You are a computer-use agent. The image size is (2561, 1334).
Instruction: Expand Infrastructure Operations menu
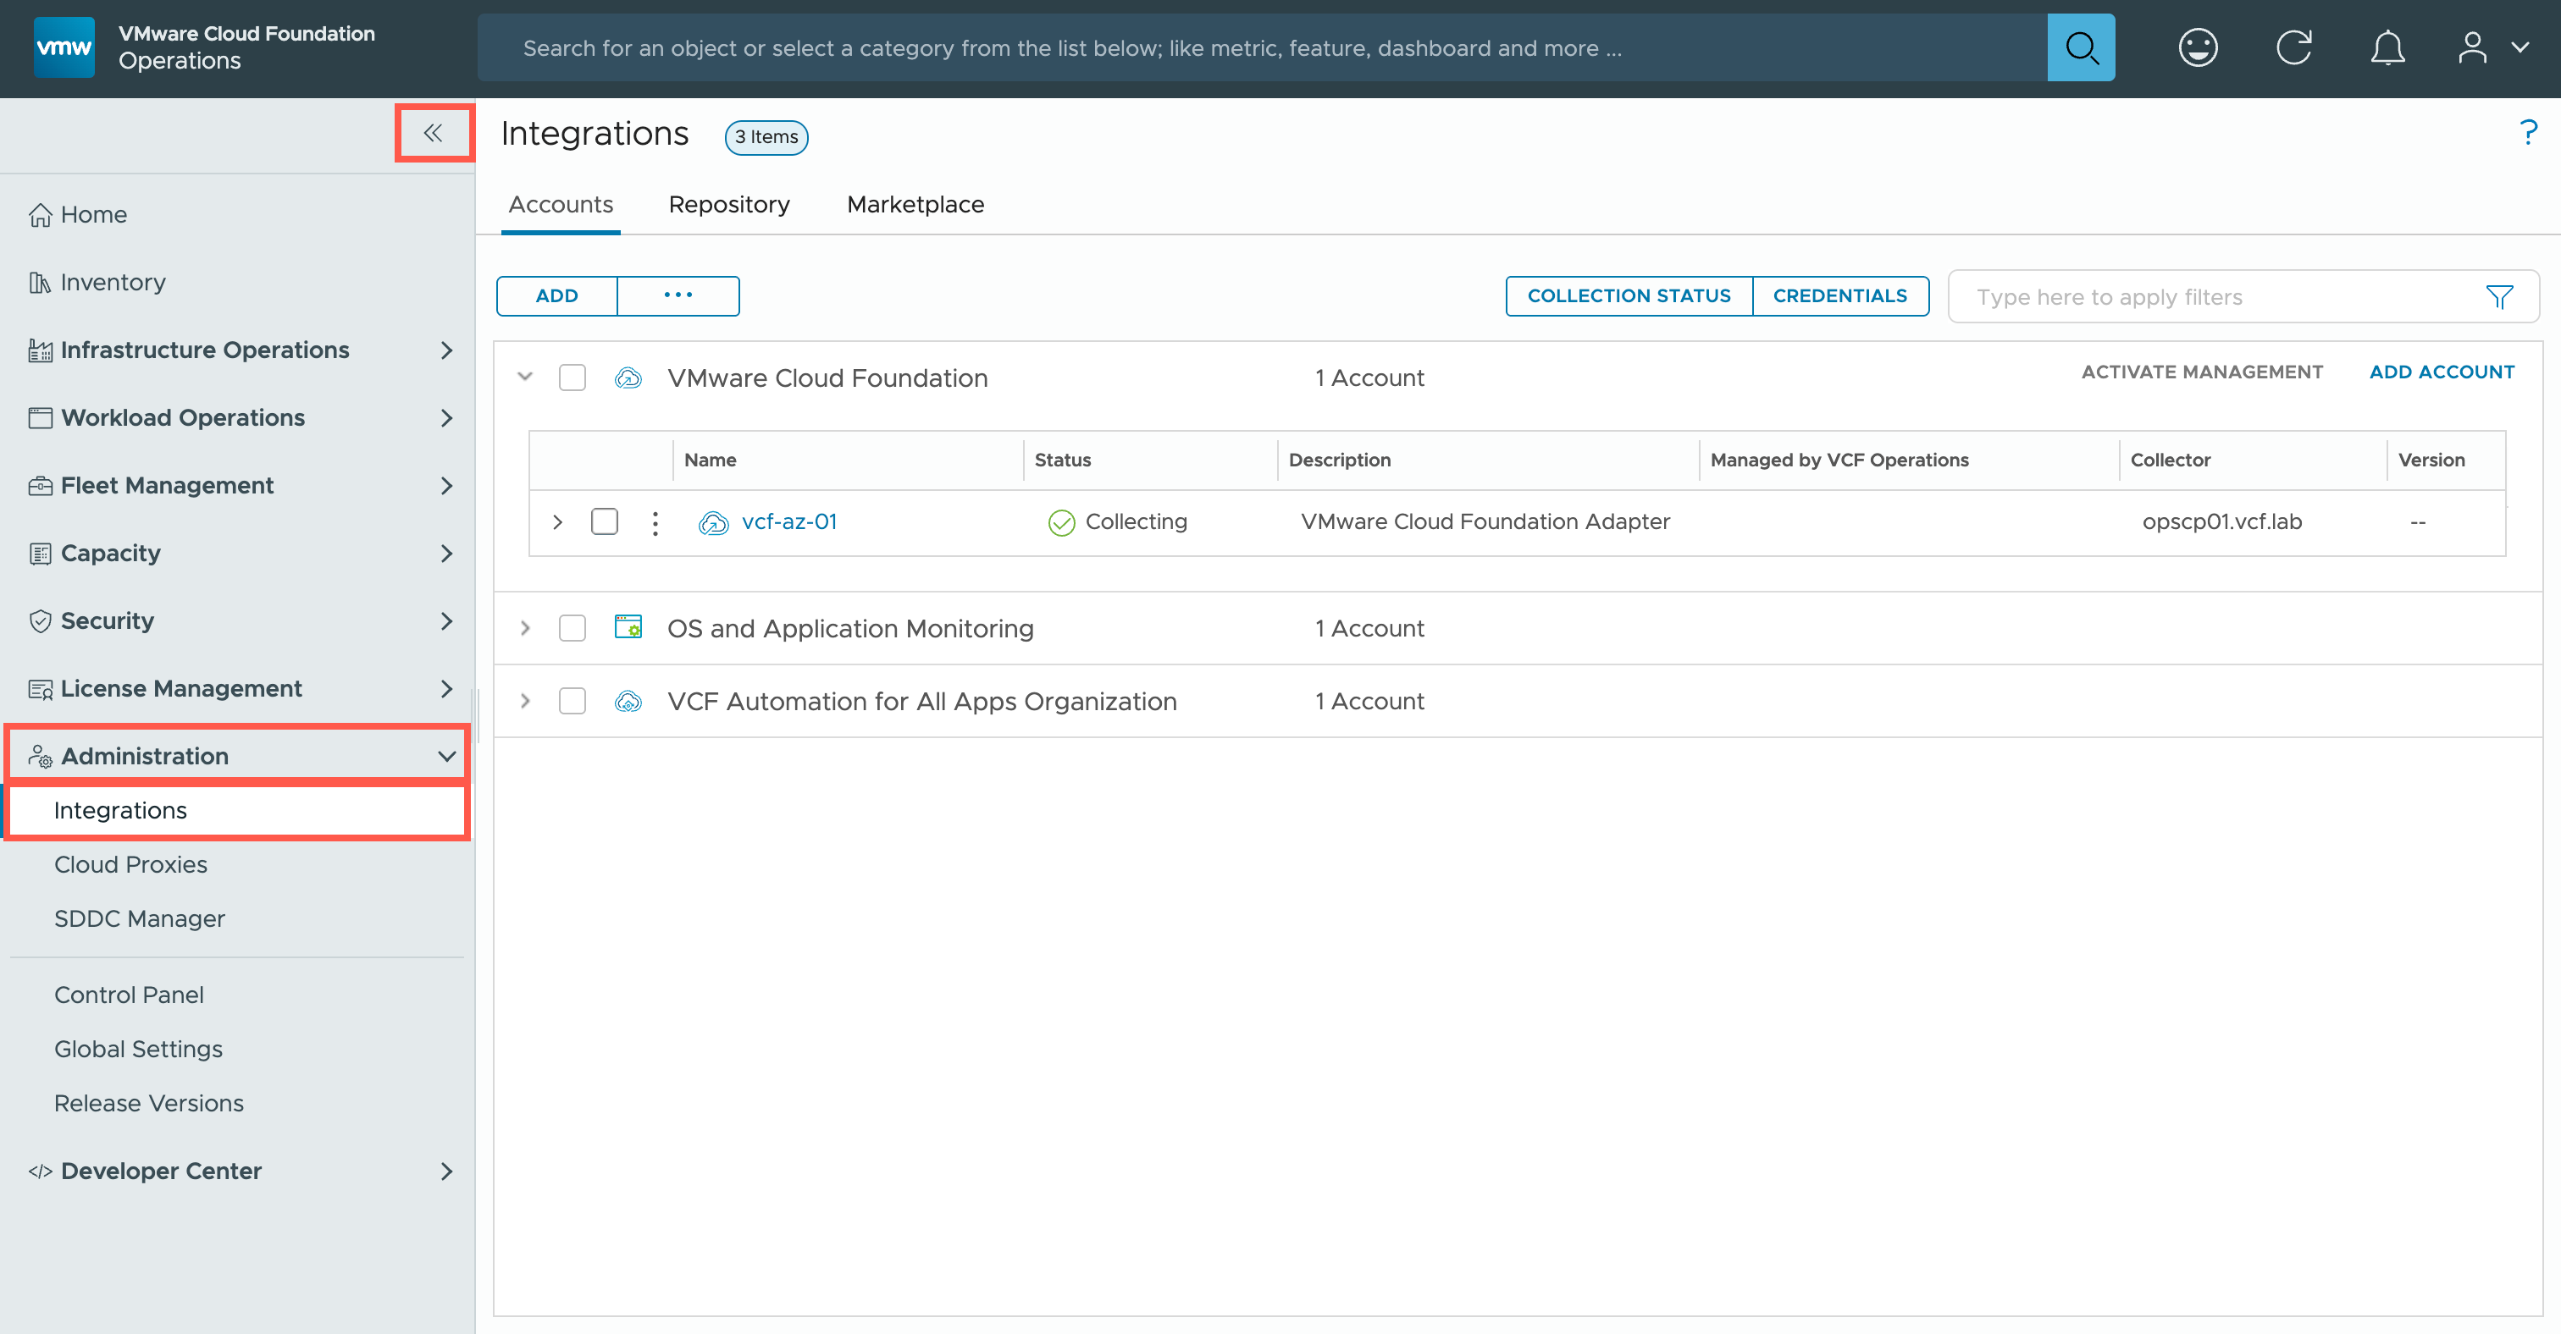click(446, 350)
